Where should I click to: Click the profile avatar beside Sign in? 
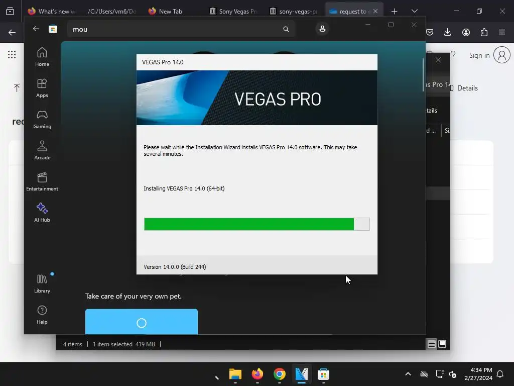pos(502,55)
